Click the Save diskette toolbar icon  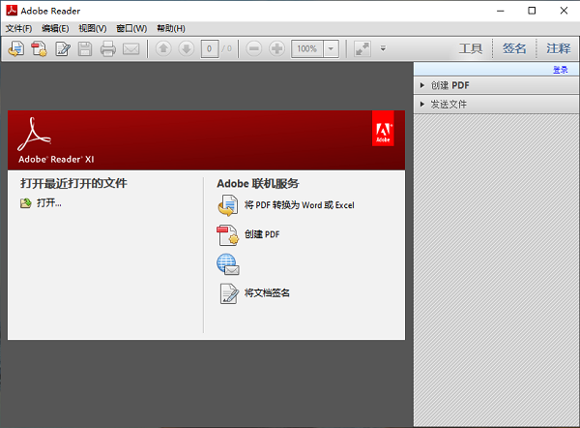[85, 48]
